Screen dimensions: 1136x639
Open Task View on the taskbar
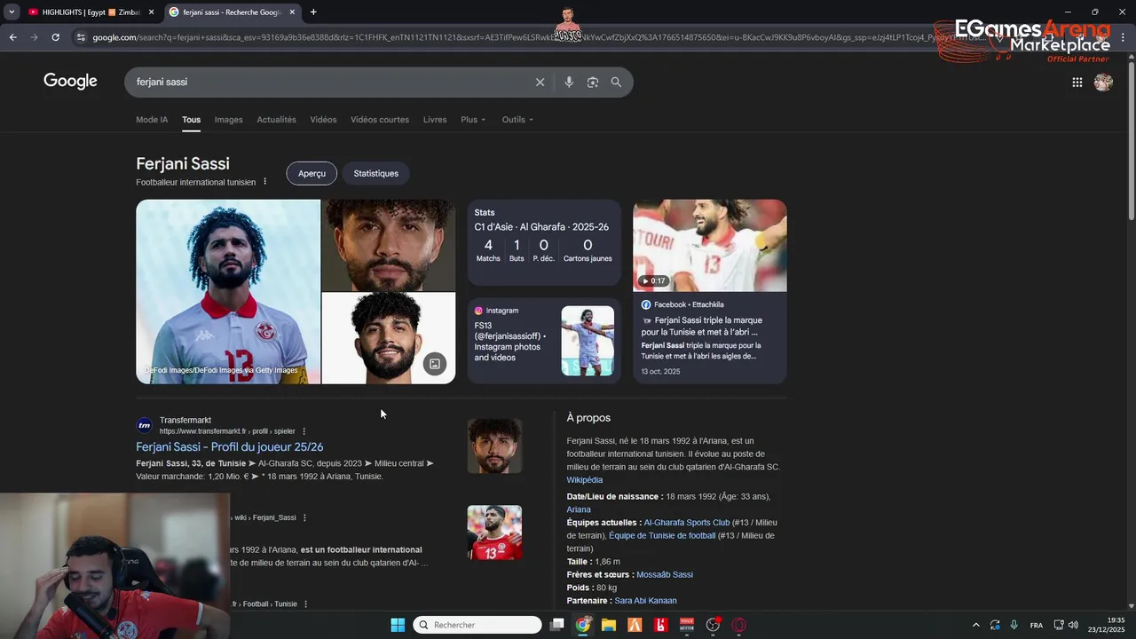(556, 625)
